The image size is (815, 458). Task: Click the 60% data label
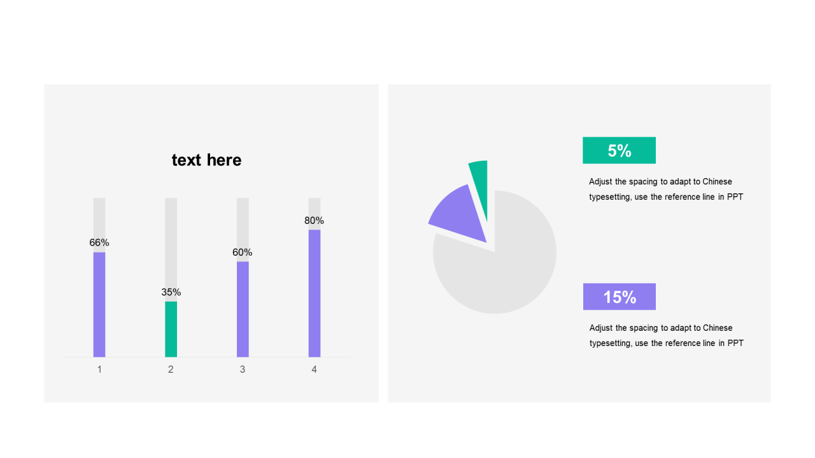[243, 253]
